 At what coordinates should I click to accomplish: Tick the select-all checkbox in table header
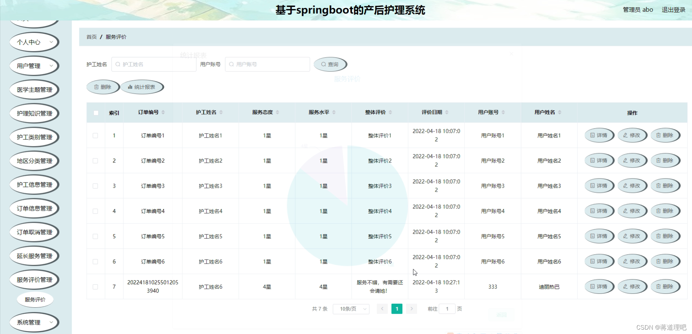coord(96,113)
